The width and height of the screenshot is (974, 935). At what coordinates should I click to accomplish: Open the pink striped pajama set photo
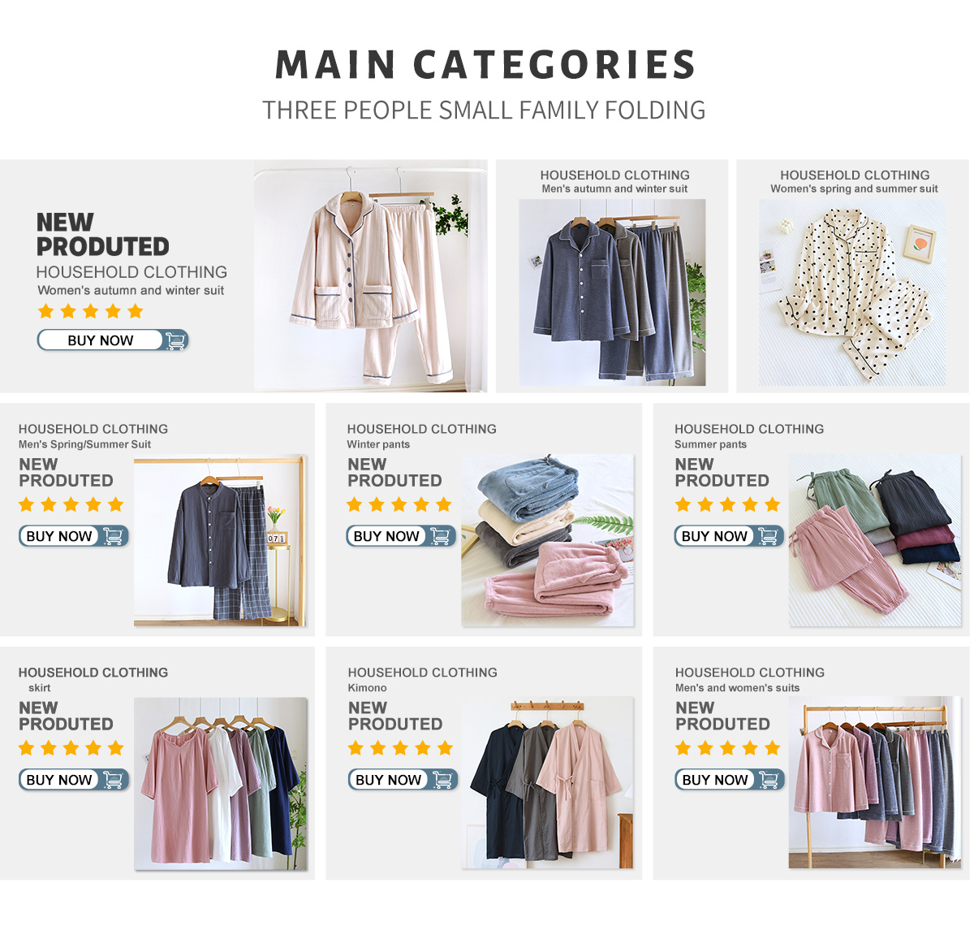tap(370, 276)
